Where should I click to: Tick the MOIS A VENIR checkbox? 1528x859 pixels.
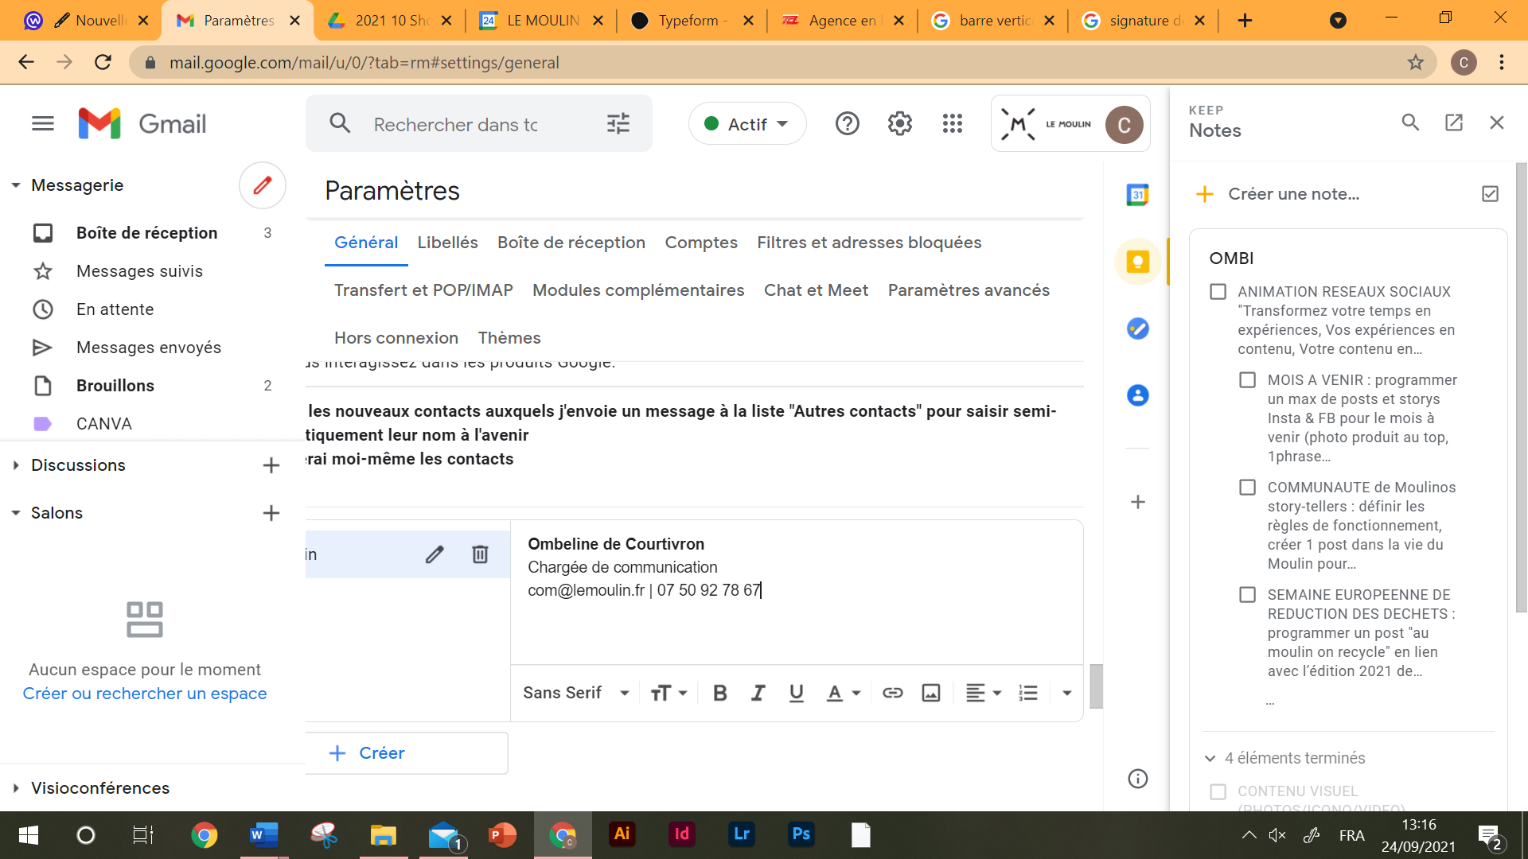click(x=1247, y=380)
